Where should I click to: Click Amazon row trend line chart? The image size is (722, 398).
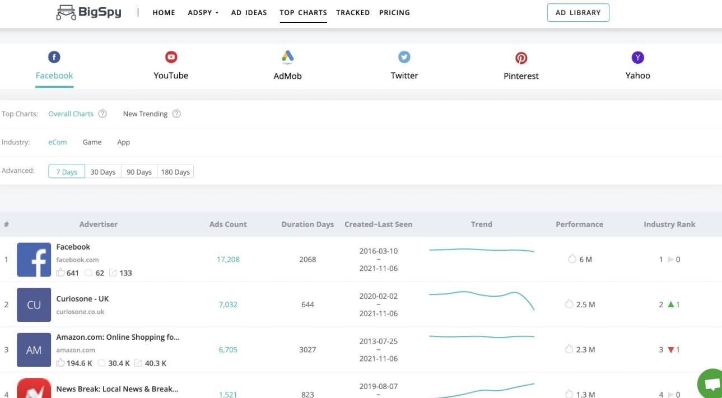482,336
